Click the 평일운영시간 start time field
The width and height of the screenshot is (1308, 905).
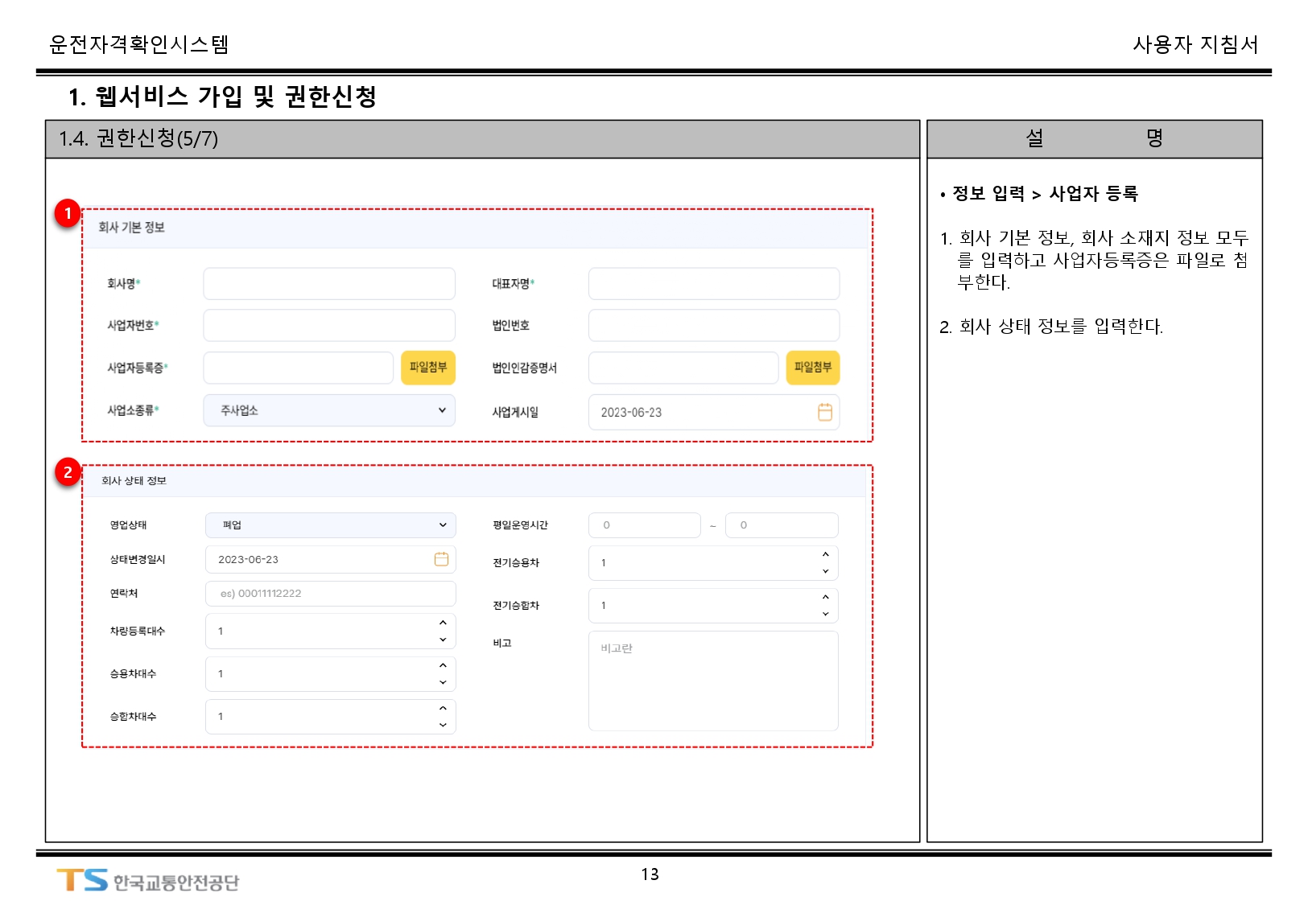click(x=644, y=525)
